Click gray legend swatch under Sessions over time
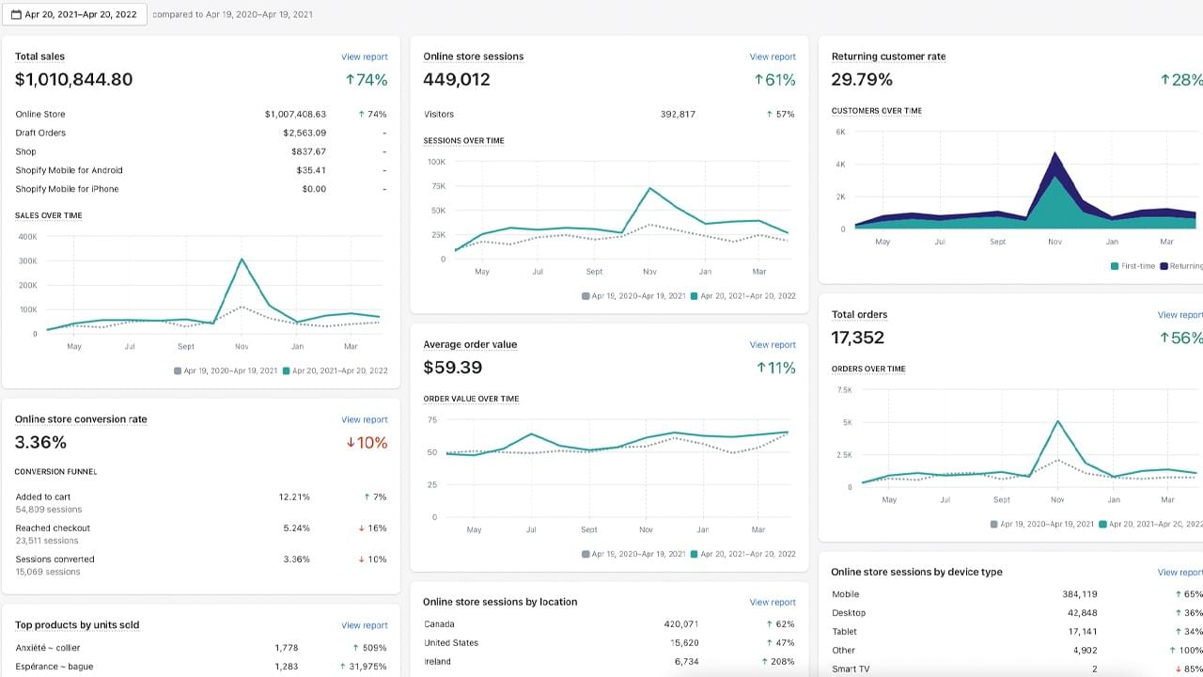The image size is (1203, 677). click(586, 296)
